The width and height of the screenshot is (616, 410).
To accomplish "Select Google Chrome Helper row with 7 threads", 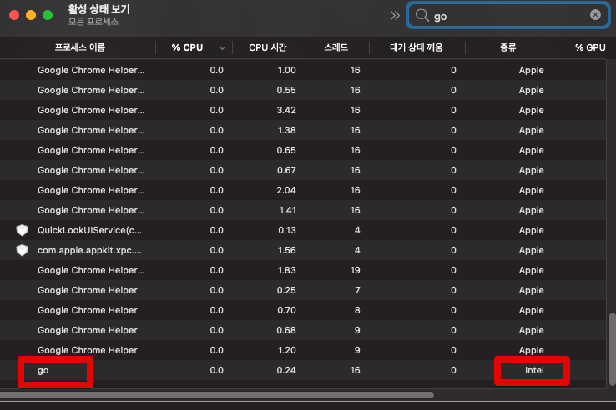I will [302, 290].
